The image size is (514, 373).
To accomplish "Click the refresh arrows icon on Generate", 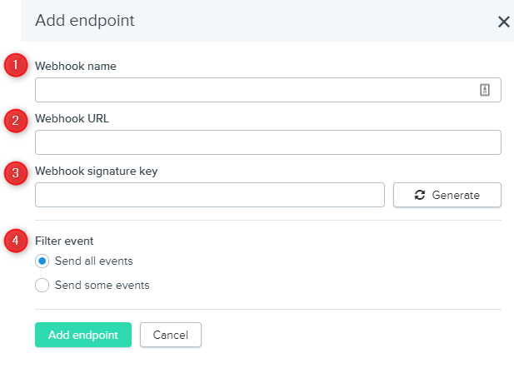I will pyautogui.click(x=420, y=195).
